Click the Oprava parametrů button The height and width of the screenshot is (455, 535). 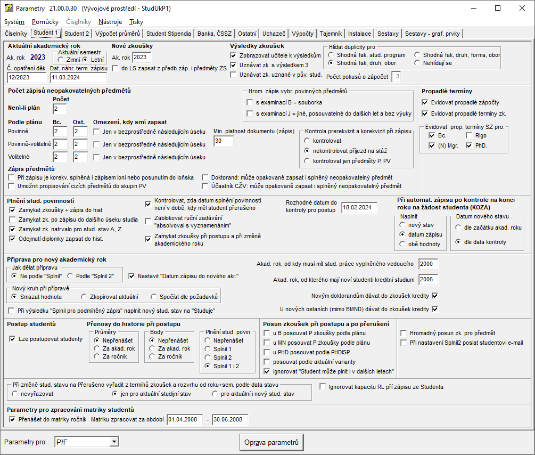tap(271, 442)
